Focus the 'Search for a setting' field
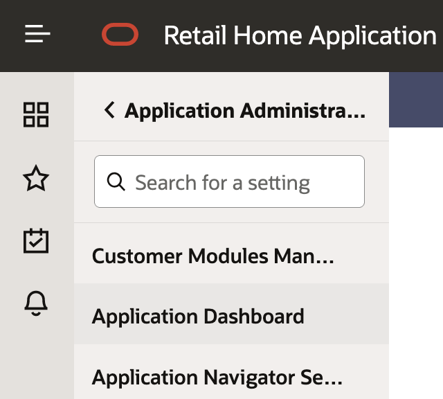The image size is (443, 399). pyautogui.click(x=229, y=181)
